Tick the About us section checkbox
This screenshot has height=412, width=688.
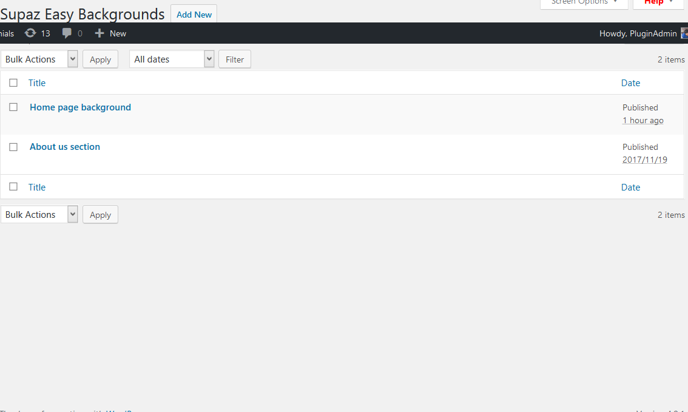coord(13,147)
